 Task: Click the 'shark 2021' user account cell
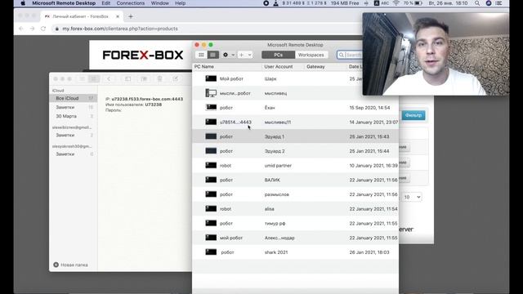pyautogui.click(x=276, y=252)
